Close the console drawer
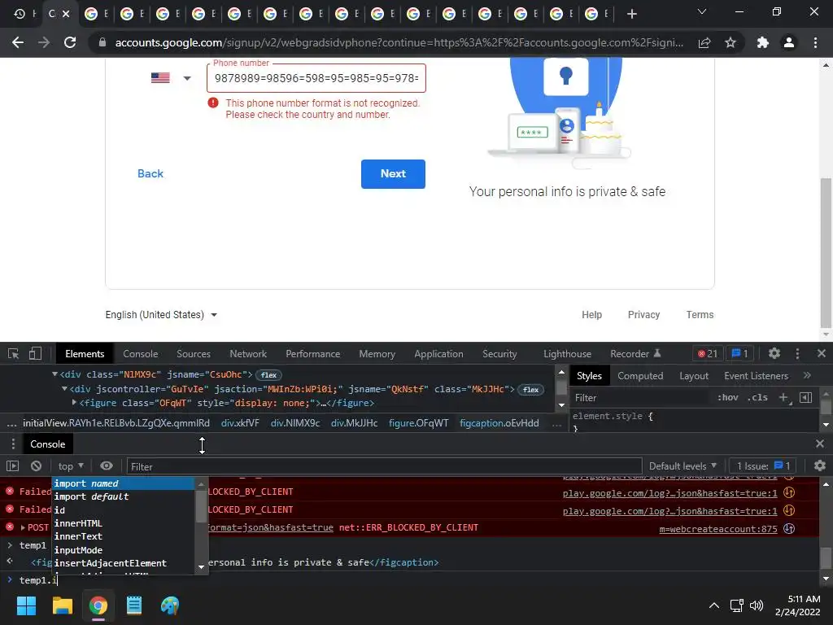The height and width of the screenshot is (625, 833). point(820,444)
